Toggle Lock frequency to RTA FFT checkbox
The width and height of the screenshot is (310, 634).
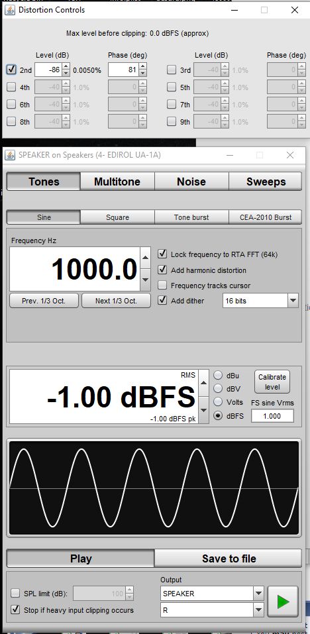click(x=162, y=254)
